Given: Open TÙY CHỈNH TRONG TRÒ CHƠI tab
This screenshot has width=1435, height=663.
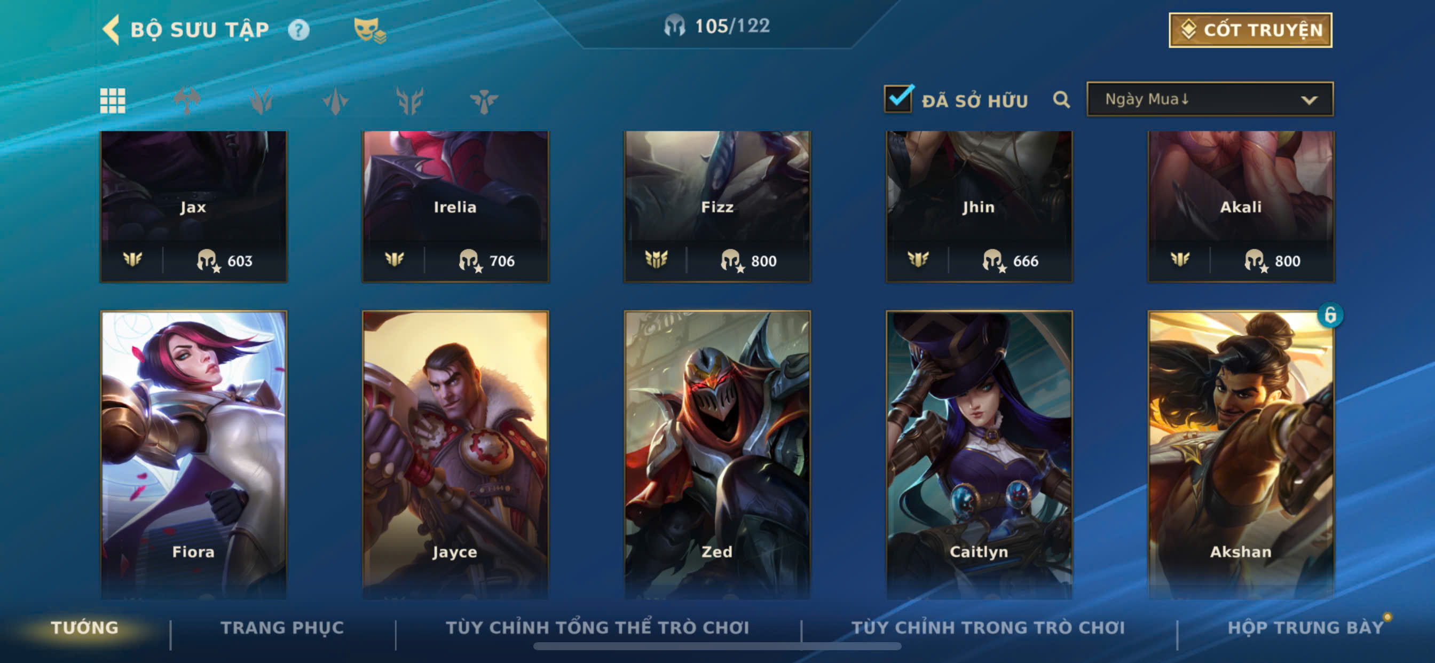Looking at the screenshot, I should (x=988, y=627).
